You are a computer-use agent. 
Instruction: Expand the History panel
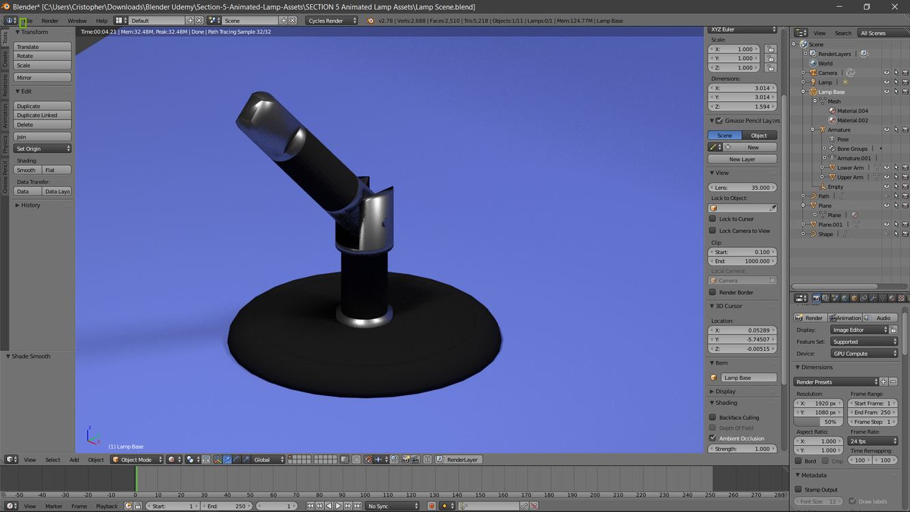[30, 205]
